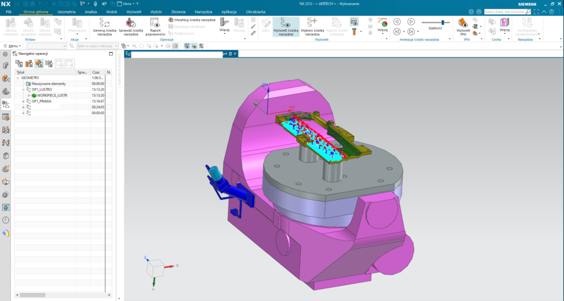
Task: Click the happy face feedback icon
Action: tap(471, 12)
